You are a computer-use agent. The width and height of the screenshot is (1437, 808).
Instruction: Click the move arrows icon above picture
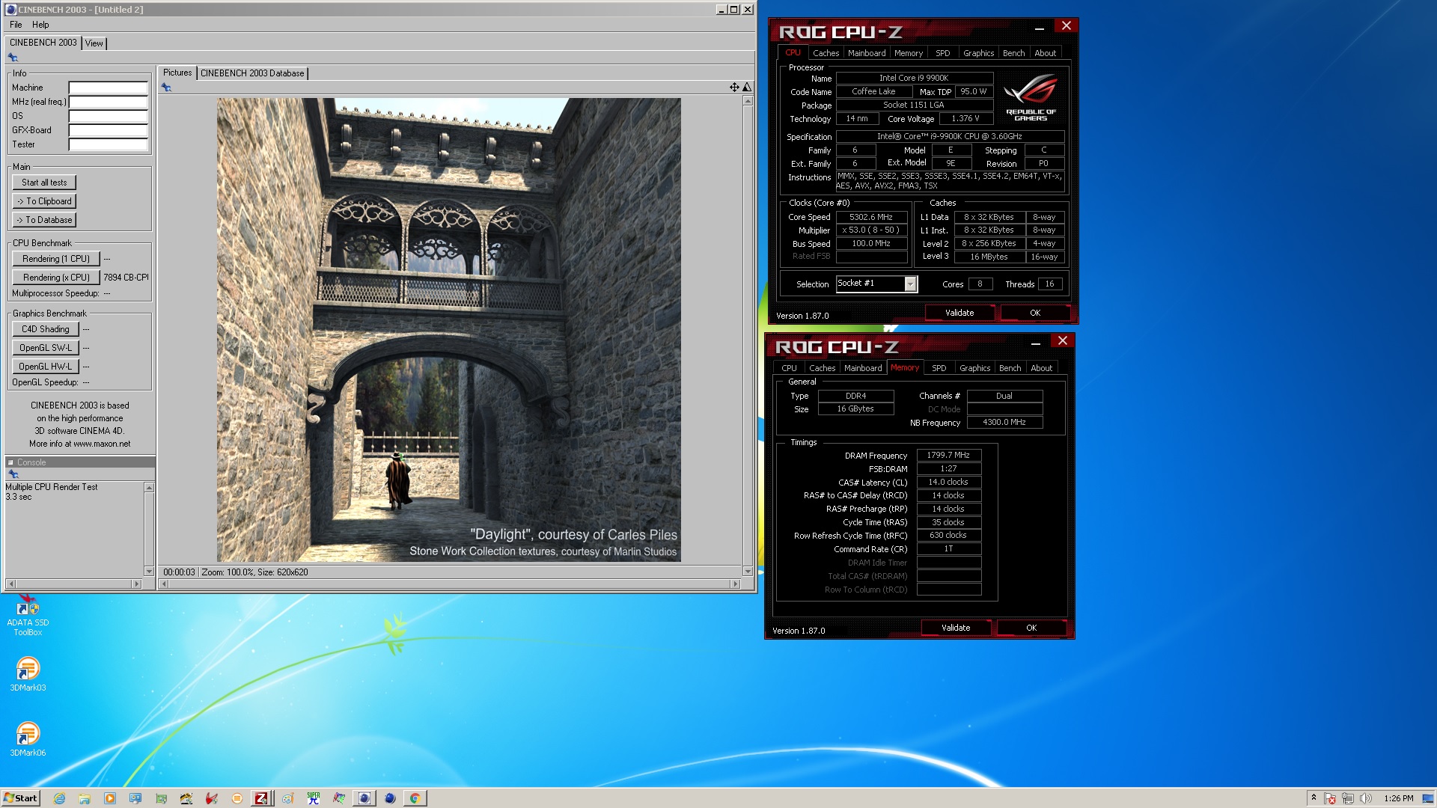tap(734, 88)
